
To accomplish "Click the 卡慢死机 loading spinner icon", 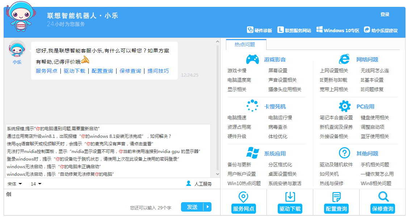I will [252, 106].
